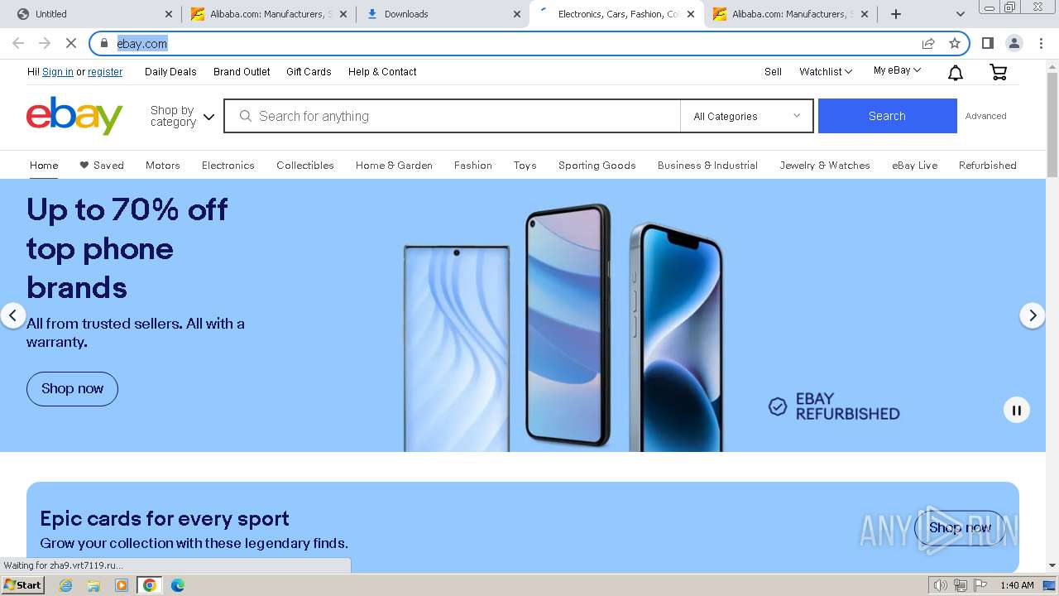Open Brand Outlet link
This screenshot has height=596, width=1059.
(x=242, y=72)
